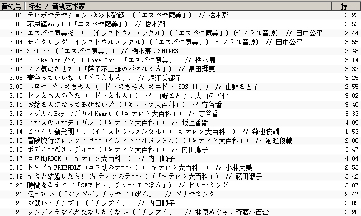
Task: Click the 3:07 duration value
Action: (351, 185)
